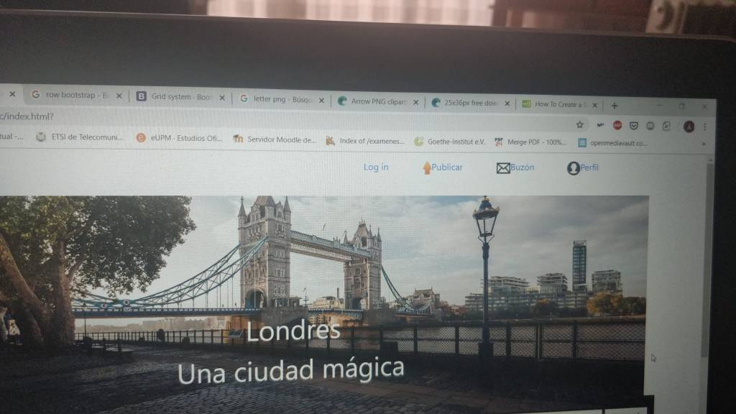Click the Perfil user avatar icon

(x=573, y=168)
